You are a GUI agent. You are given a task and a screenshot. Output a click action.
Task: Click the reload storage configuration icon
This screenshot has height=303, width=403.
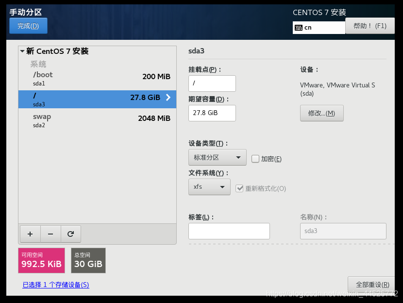click(x=71, y=234)
